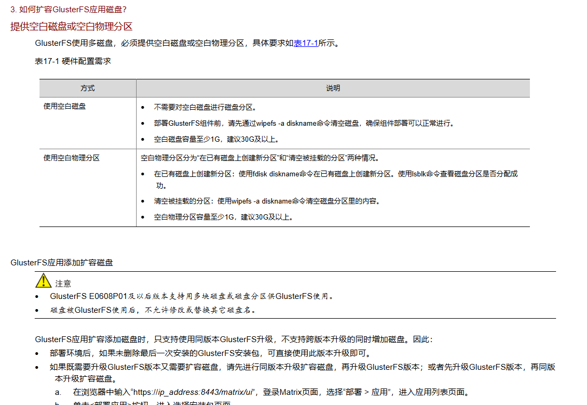Click the bullet mentioning fdisk diskname command
This screenshot has height=405, width=587.
[336, 180]
